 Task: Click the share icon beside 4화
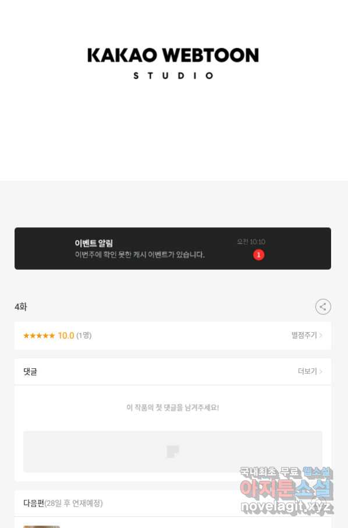[323, 307]
